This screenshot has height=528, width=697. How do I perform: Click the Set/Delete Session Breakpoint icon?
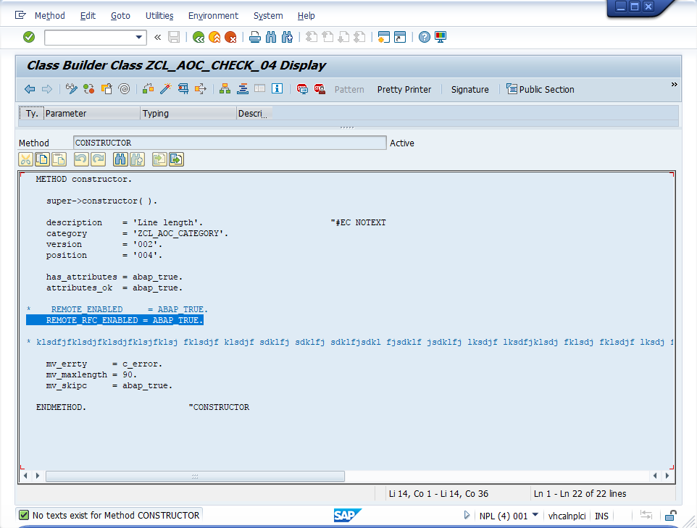pyautogui.click(x=302, y=89)
